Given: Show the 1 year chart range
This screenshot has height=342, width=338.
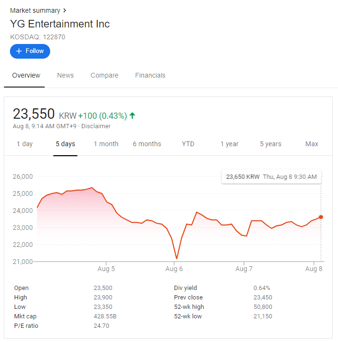Looking at the screenshot, I should 229,144.
